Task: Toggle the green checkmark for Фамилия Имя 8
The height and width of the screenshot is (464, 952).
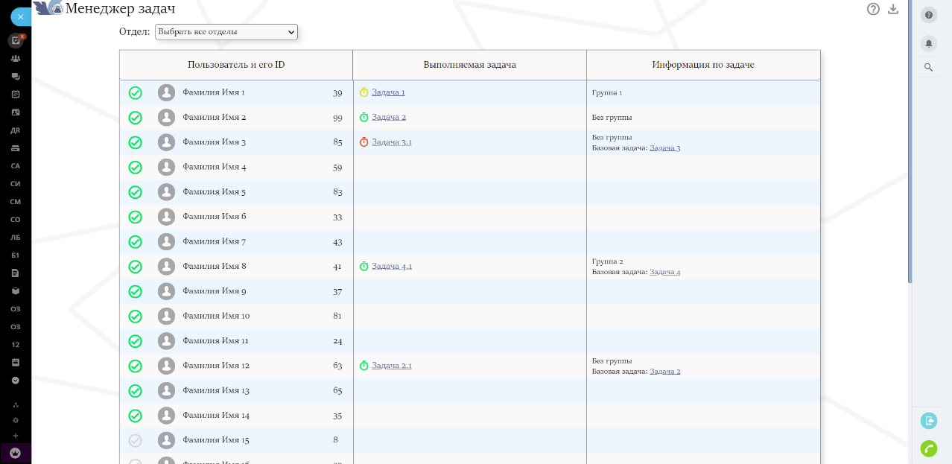Action: [x=135, y=267]
